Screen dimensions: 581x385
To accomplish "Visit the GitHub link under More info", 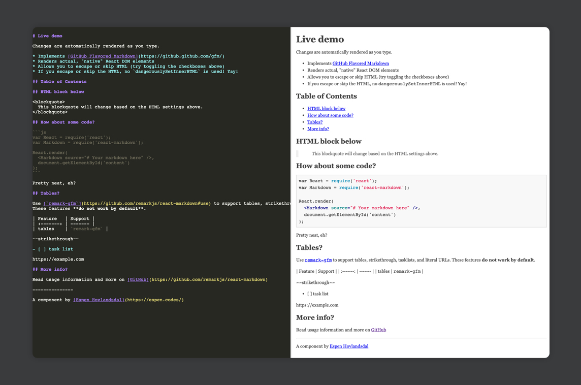I will 378,330.
